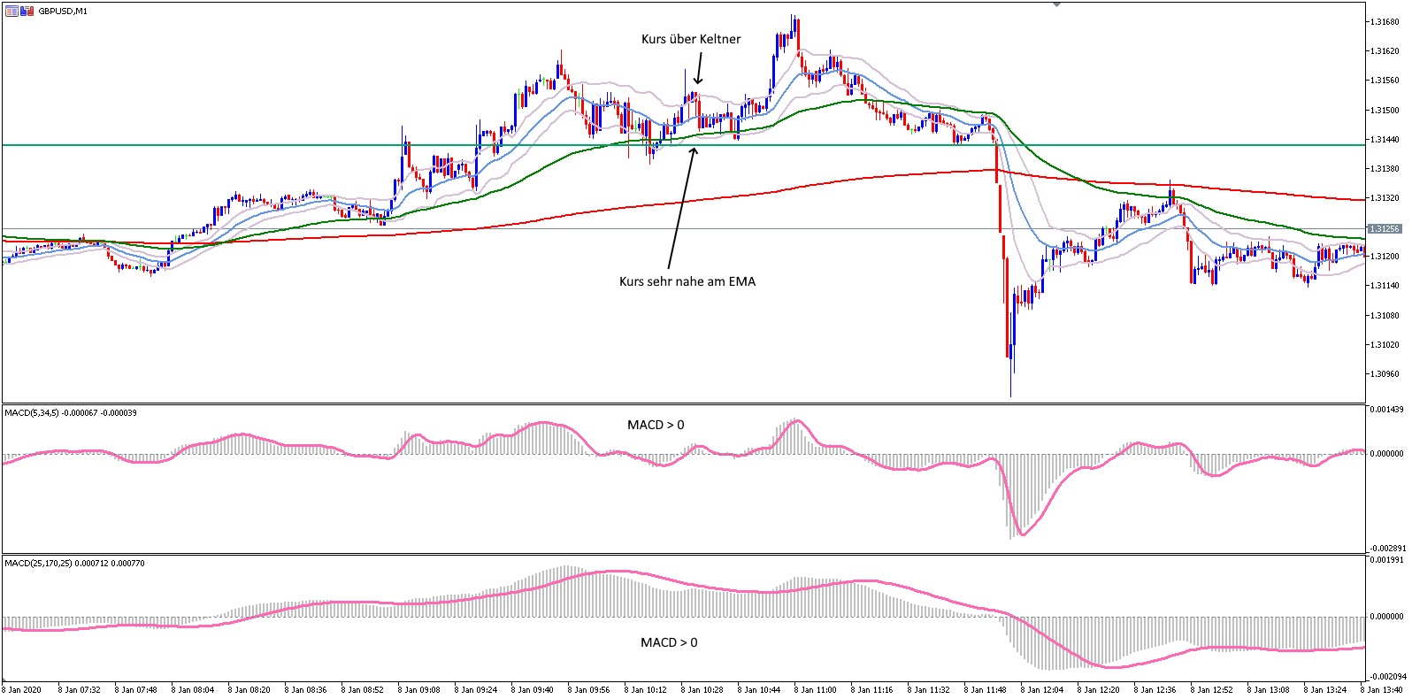The image size is (1412, 699).
Task: Click the 8 Jan 10:12 time label
Action: 646,689
